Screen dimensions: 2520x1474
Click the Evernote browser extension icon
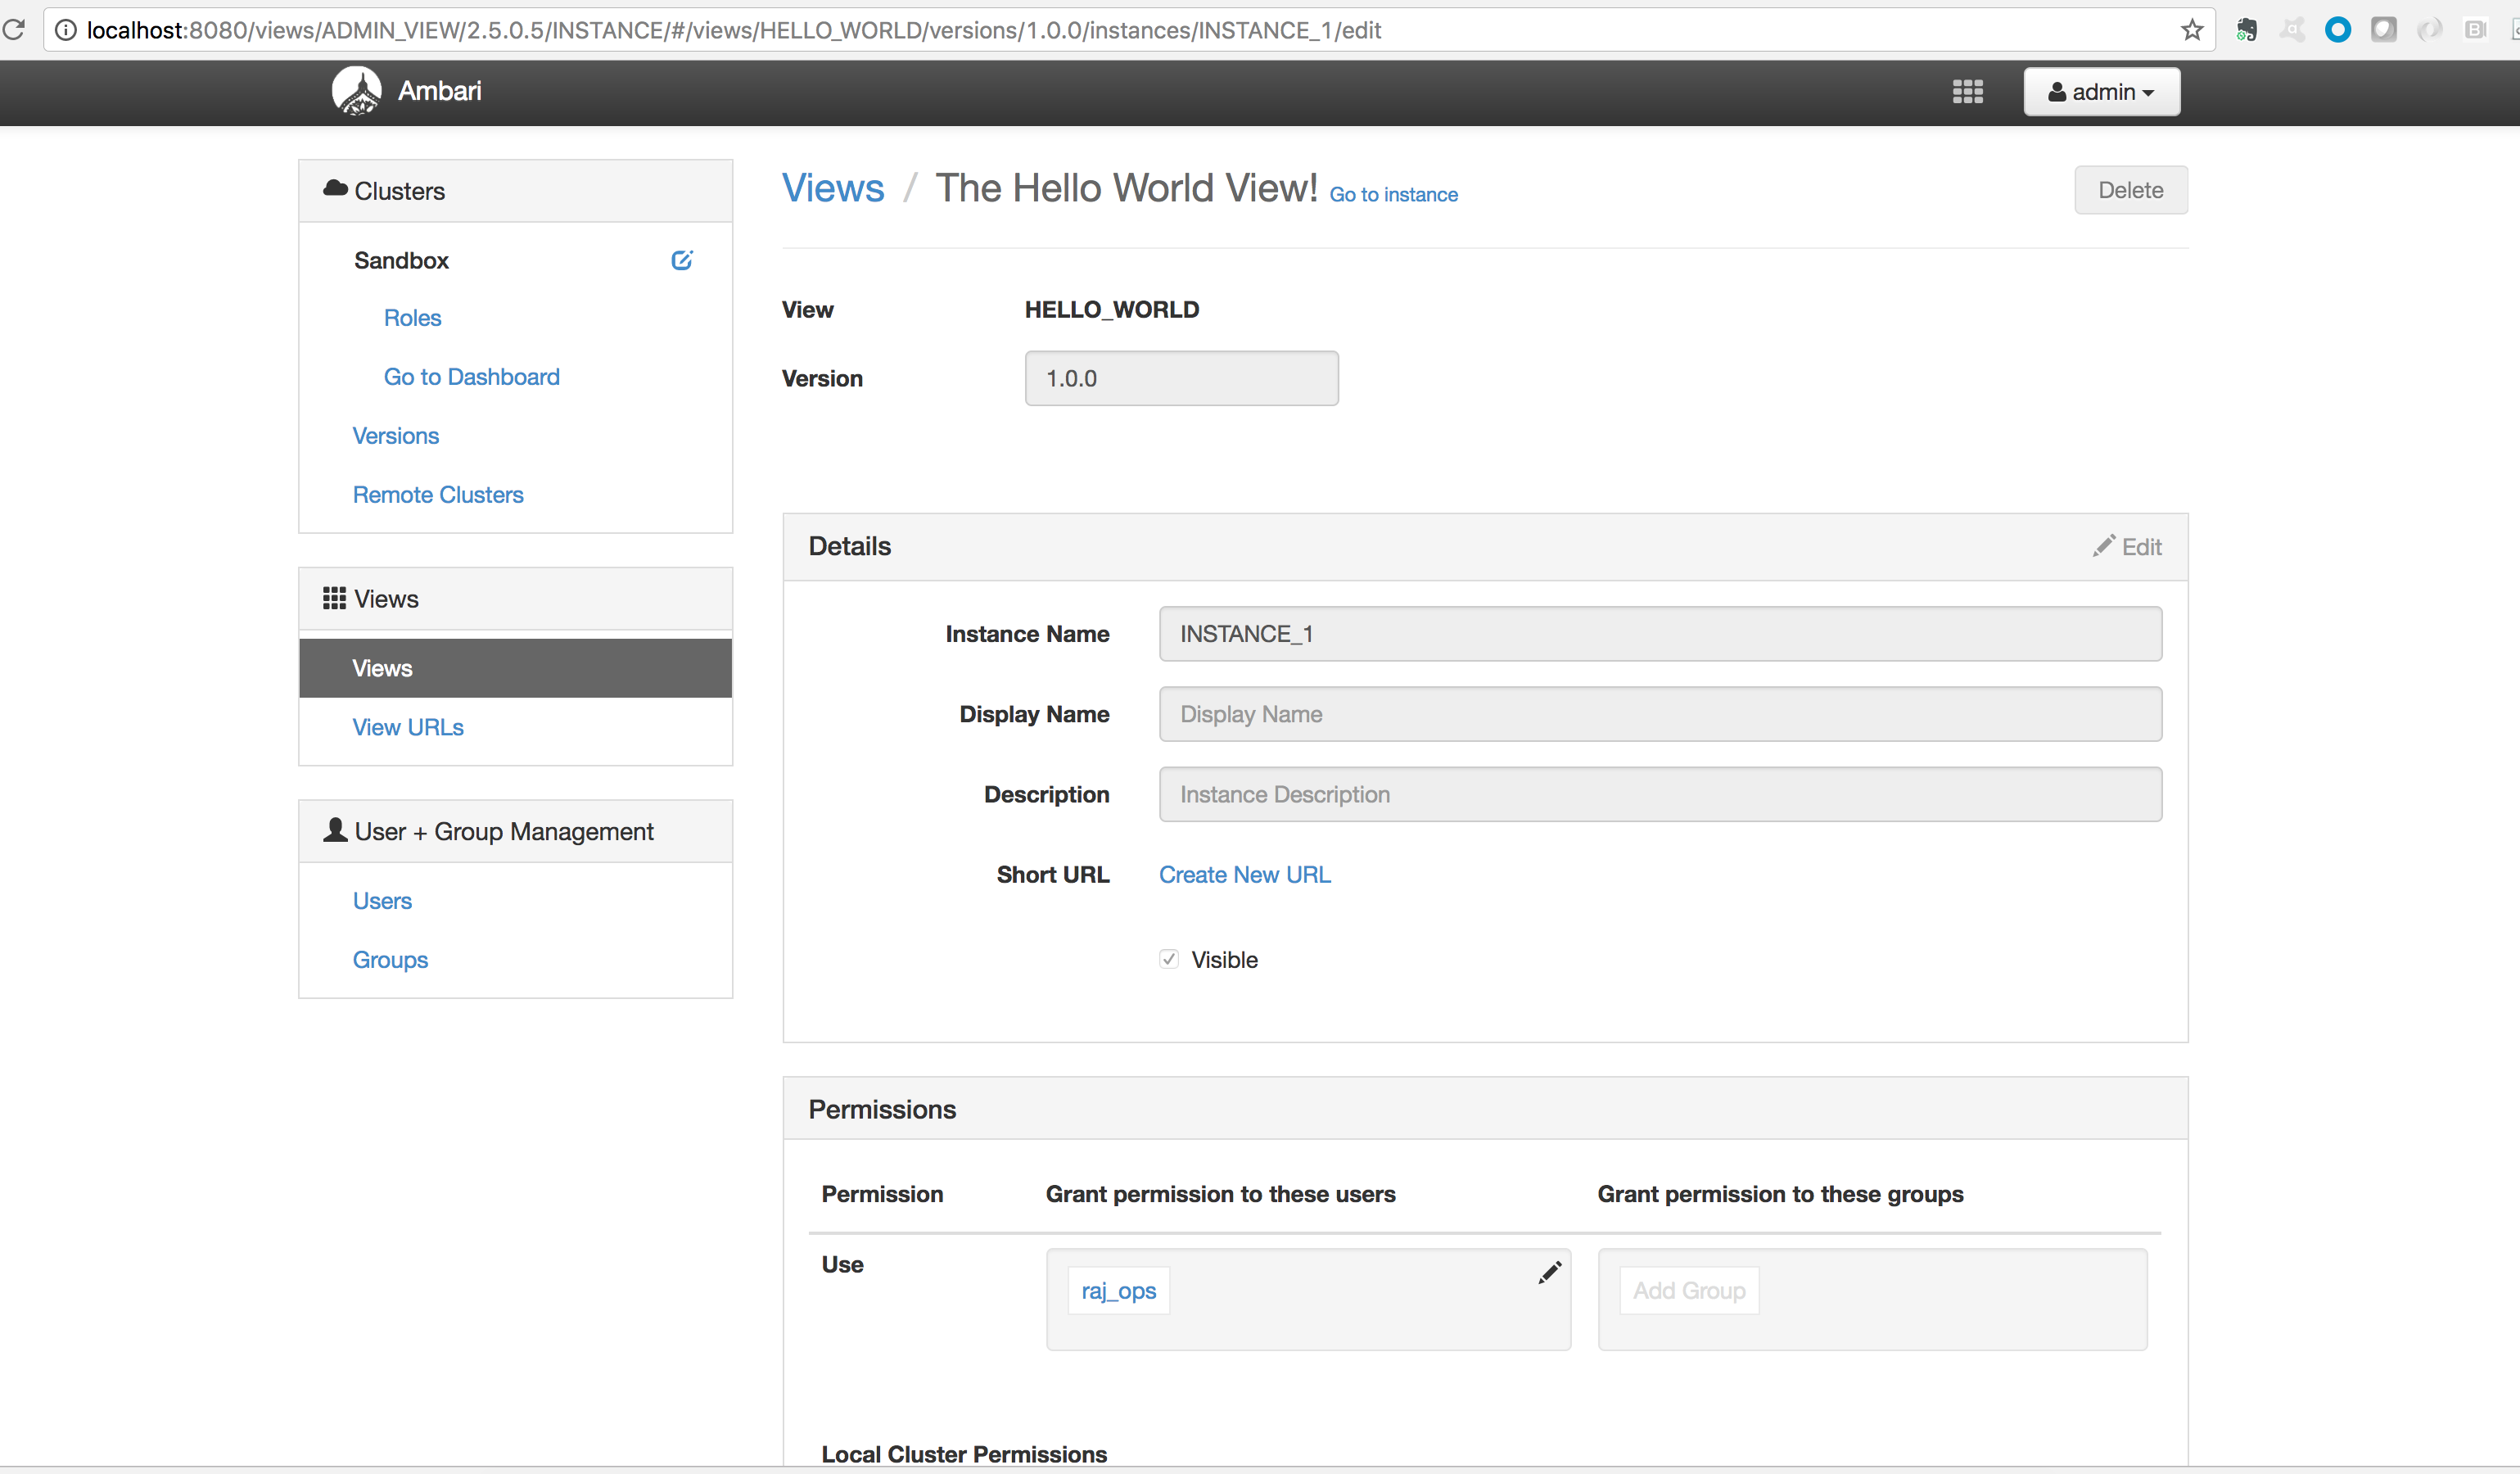2247,30
